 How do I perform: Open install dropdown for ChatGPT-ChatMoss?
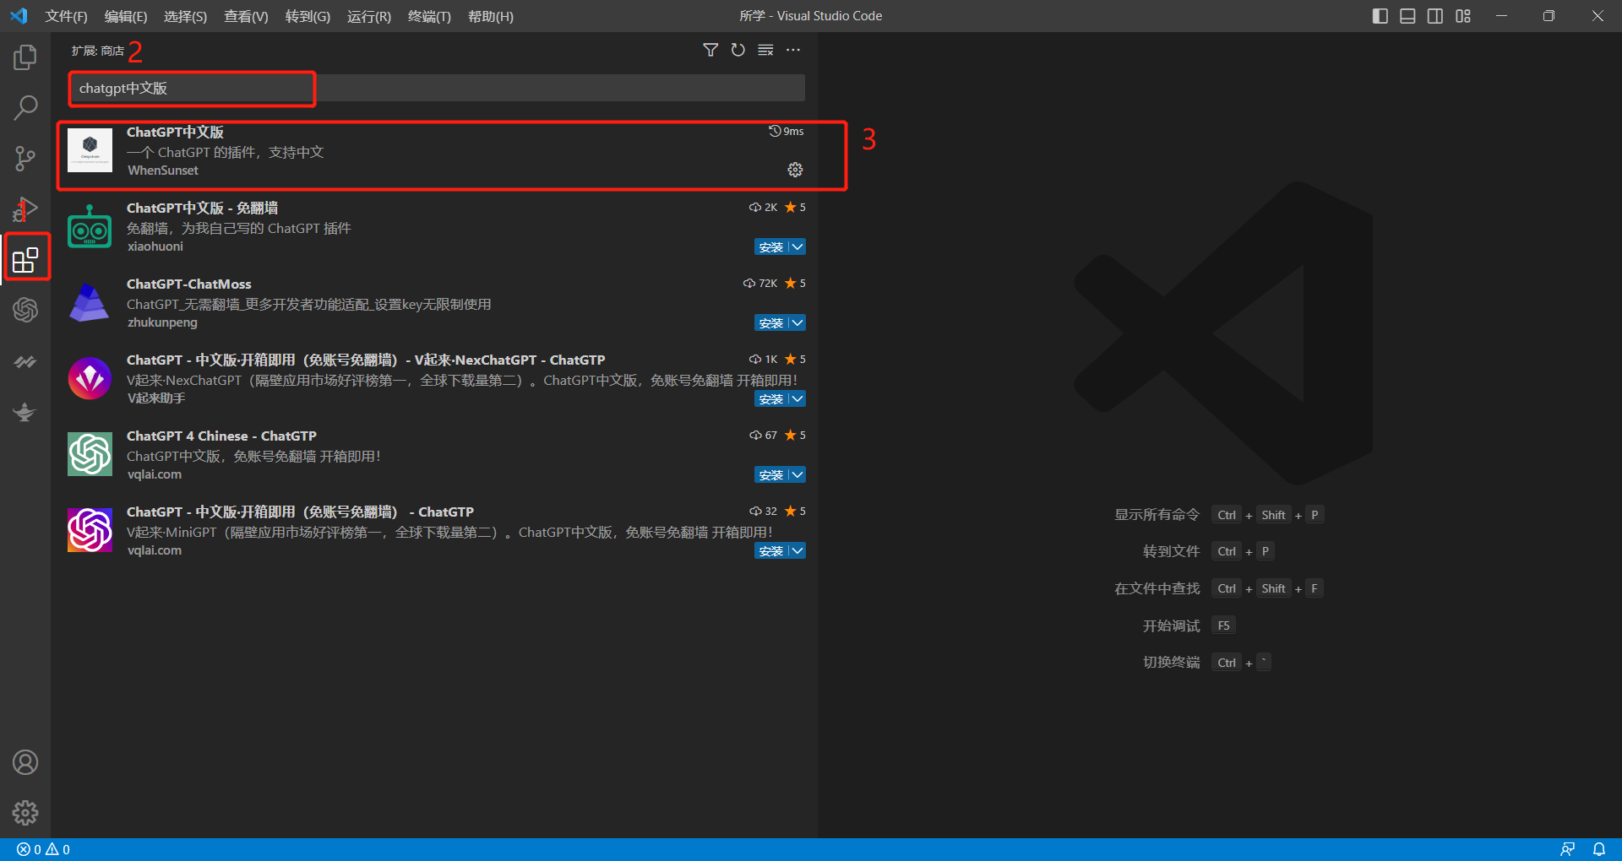point(797,322)
